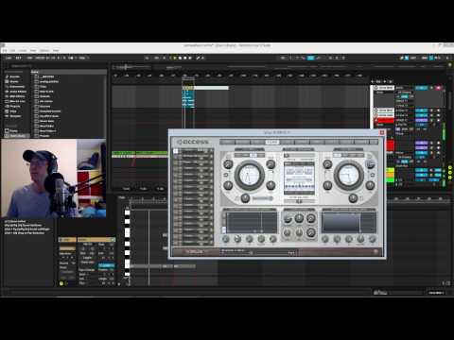Click the Access logo in the synth plugin
This screenshot has width=454, height=340.
point(192,142)
